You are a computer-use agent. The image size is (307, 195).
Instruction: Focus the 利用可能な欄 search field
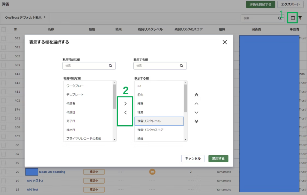(x=86, y=66)
